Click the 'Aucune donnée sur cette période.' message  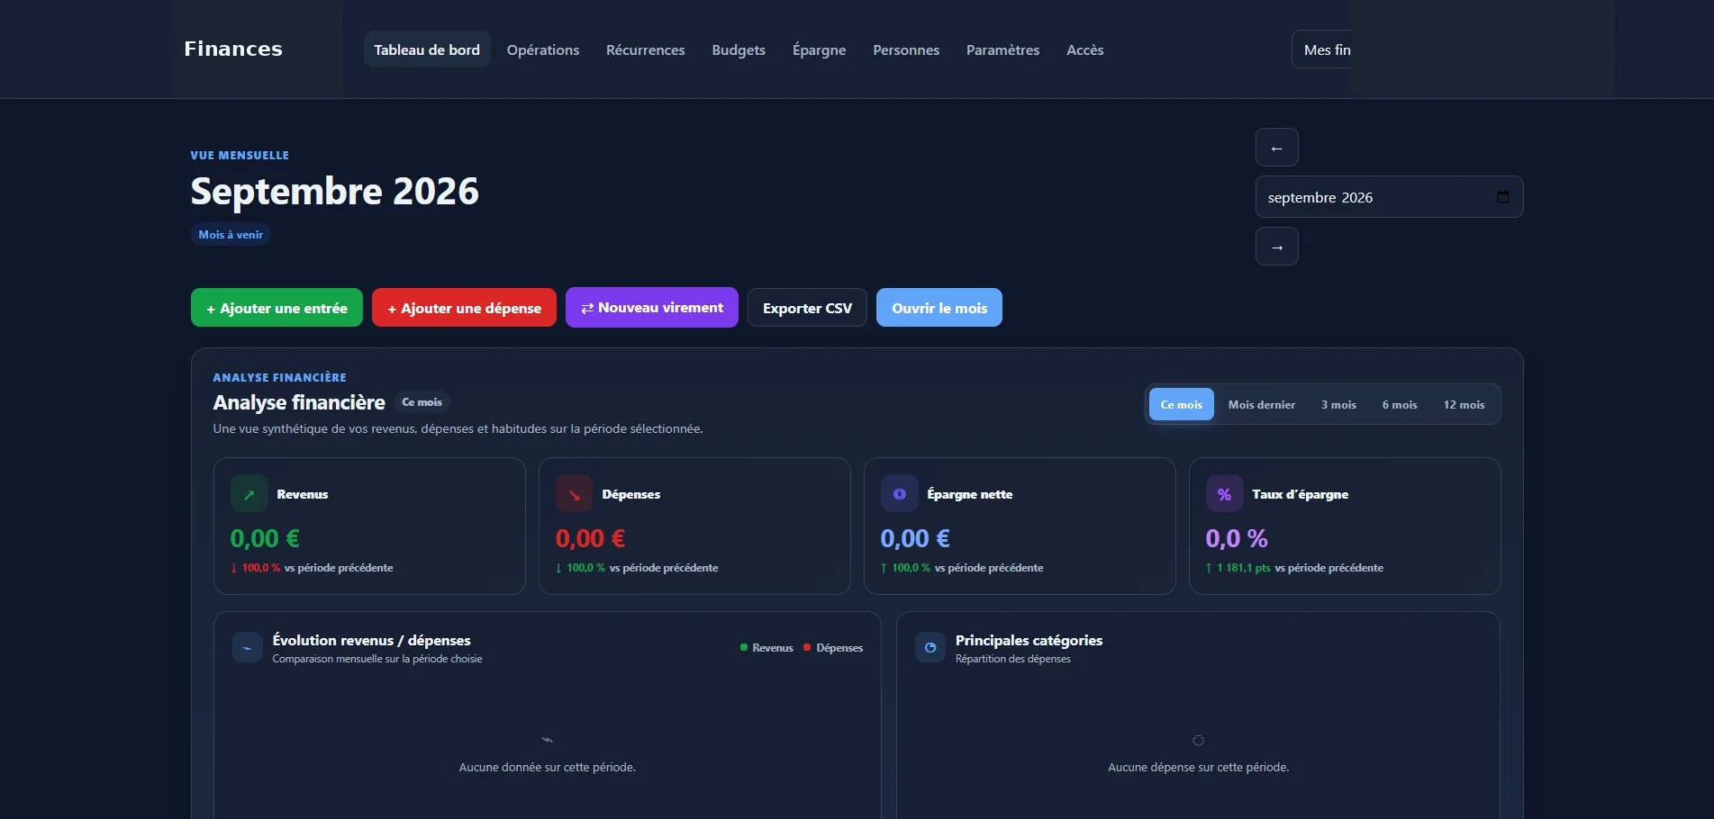pyautogui.click(x=548, y=768)
